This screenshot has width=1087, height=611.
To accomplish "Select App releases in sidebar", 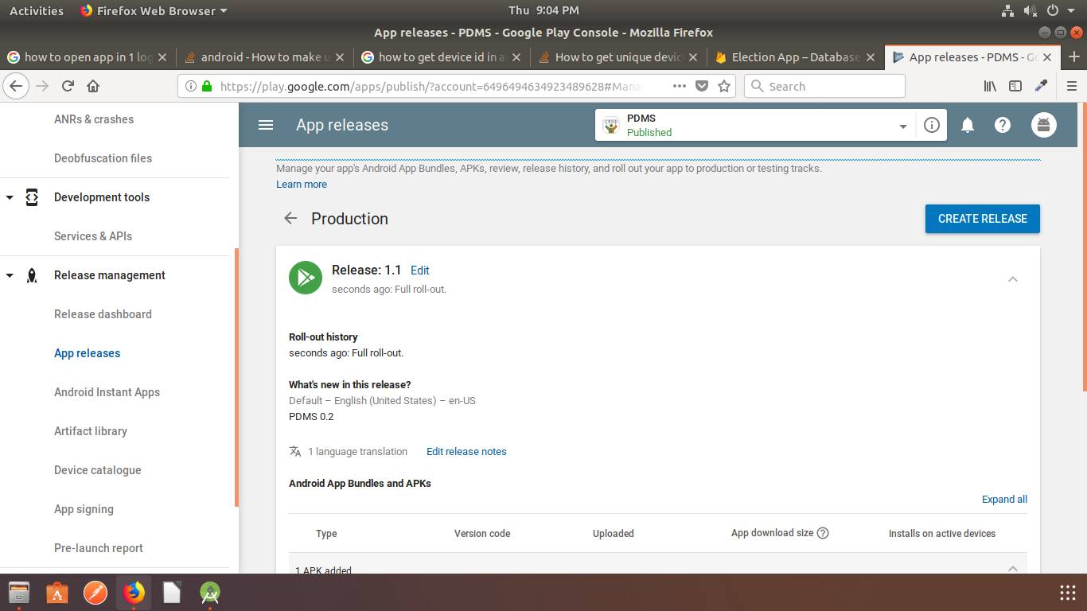I will 88,353.
